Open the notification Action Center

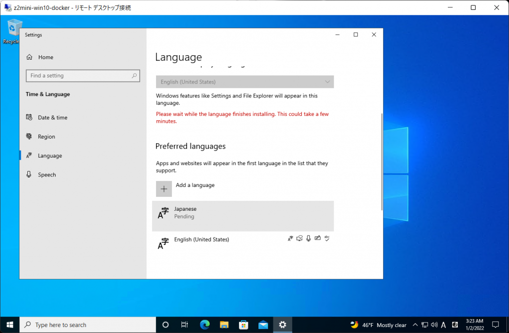point(496,325)
